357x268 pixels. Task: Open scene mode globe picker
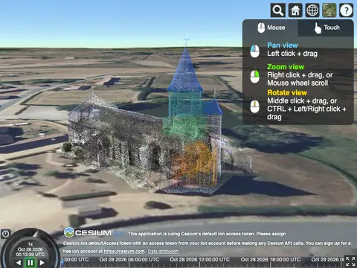[312, 10]
